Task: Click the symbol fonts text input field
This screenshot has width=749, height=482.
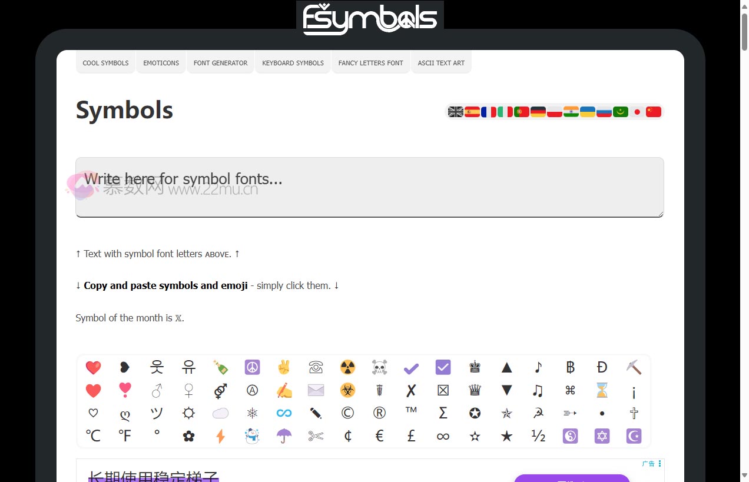Action: (369, 187)
